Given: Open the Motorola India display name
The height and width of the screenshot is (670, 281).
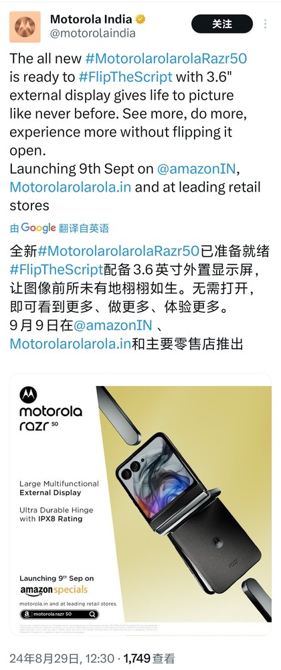Looking at the screenshot, I should (x=91, y=19).
